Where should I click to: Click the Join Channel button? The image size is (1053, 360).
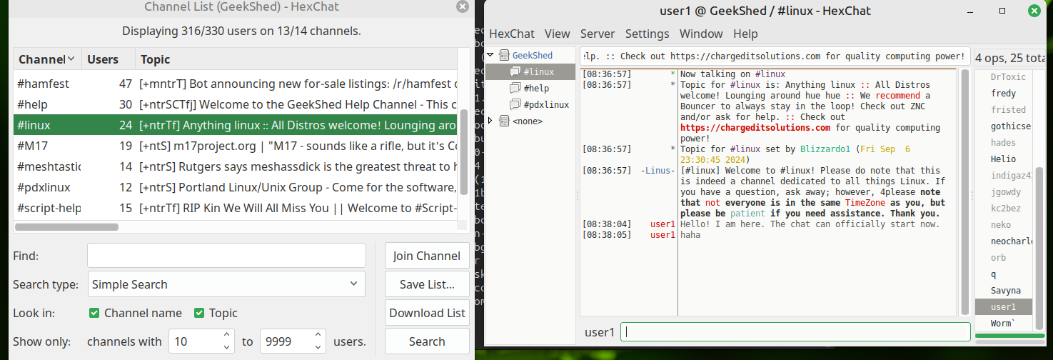427,256
